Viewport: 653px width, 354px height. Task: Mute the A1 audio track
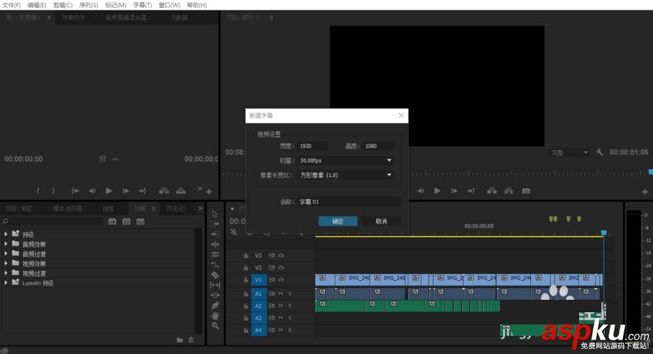(x=281, y=293)
